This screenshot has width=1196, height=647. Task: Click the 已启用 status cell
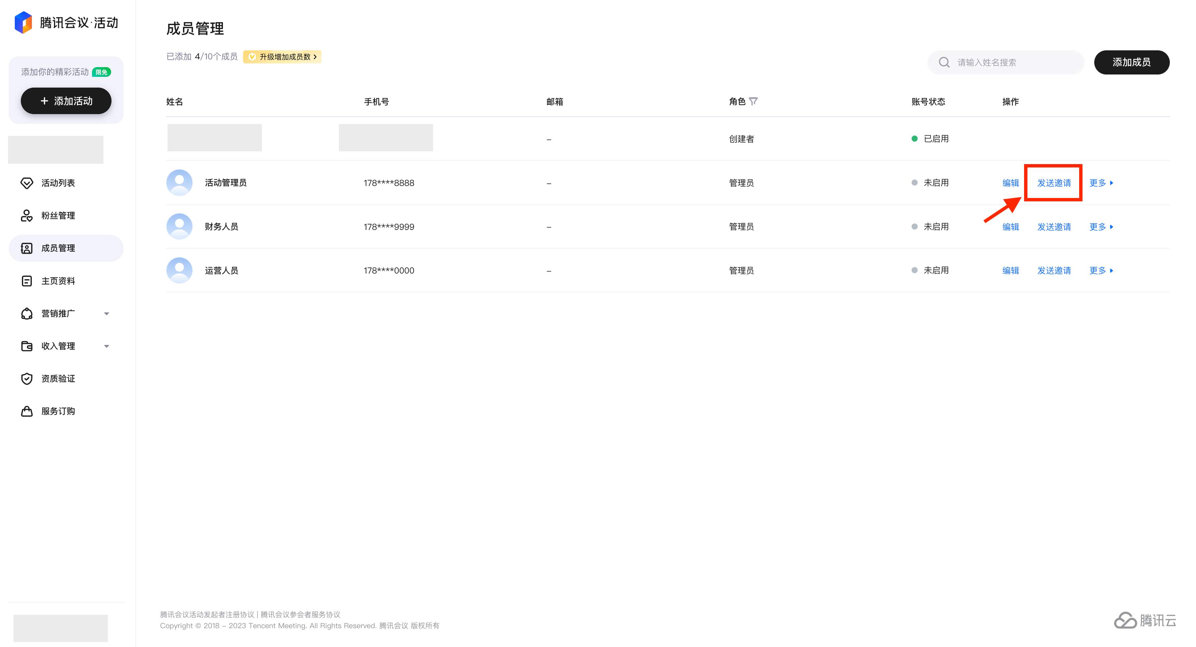(x=930, y=139)
